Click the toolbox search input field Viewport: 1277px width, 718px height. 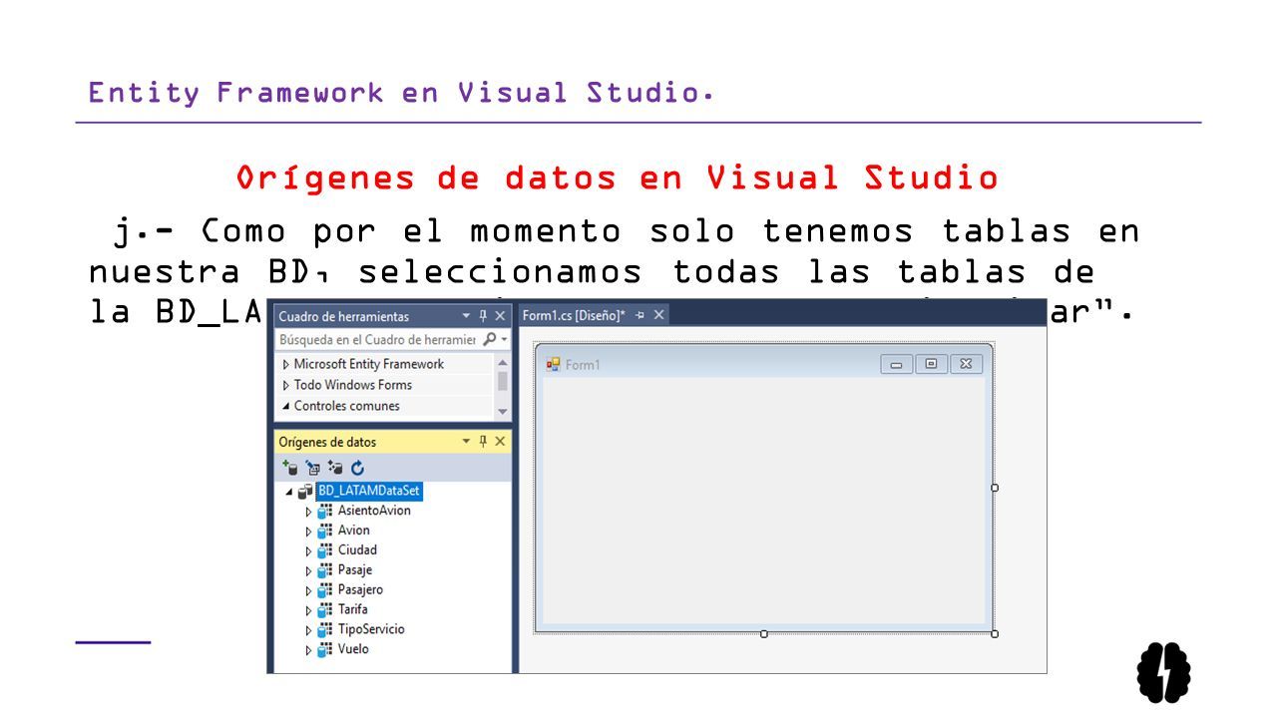378,340
